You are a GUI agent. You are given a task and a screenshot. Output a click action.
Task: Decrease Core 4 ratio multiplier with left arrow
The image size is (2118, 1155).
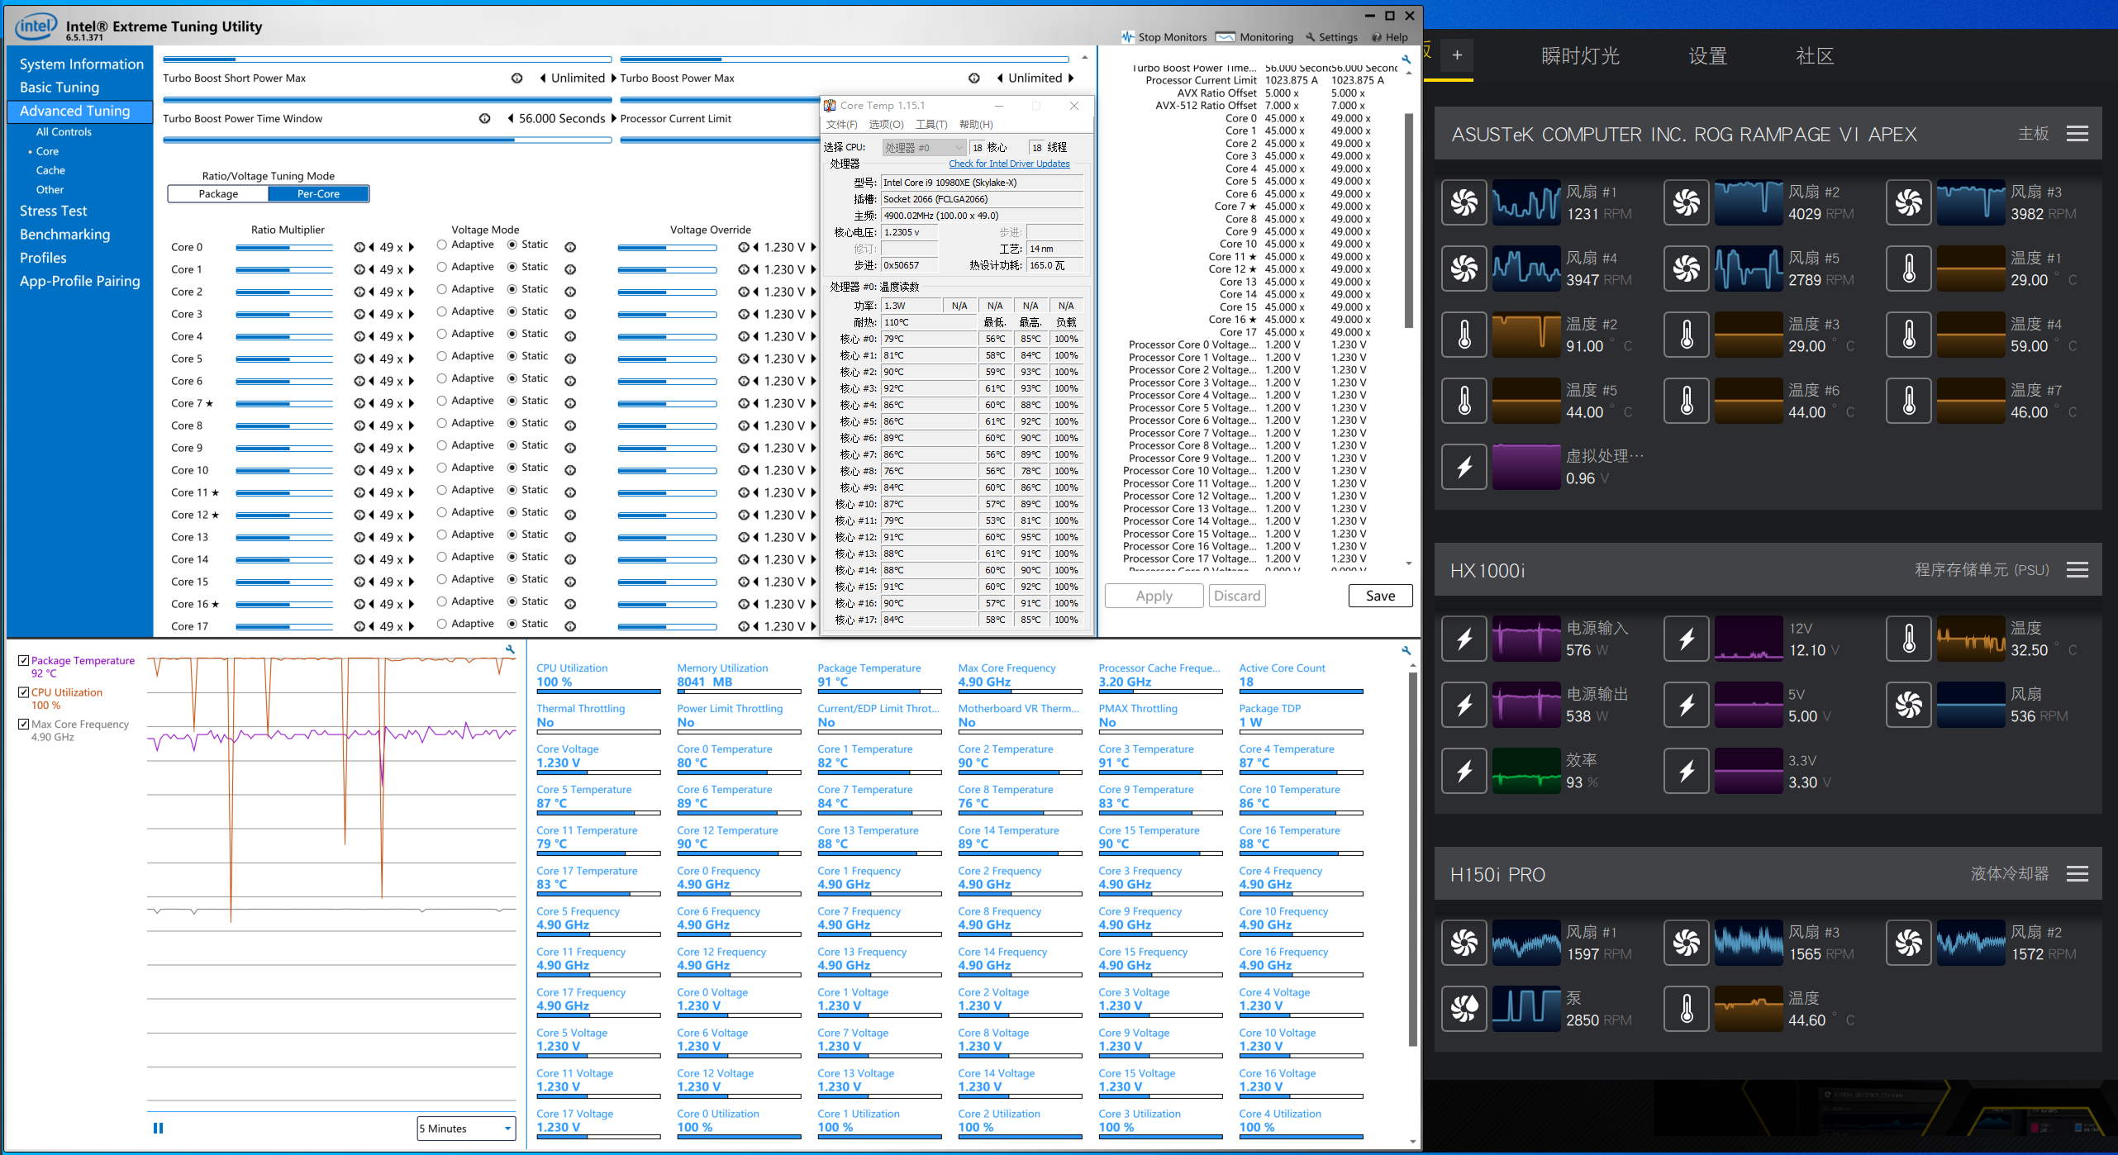coord(372,336)
